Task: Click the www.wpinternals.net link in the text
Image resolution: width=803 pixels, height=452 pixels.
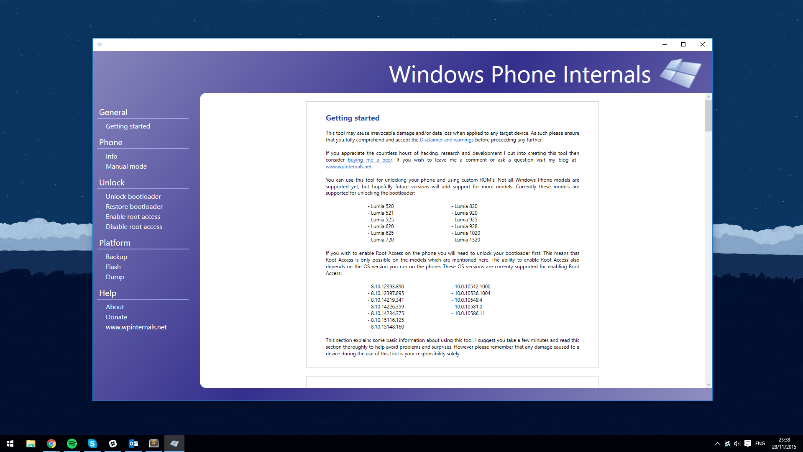Action: click(x=349, y=167)
